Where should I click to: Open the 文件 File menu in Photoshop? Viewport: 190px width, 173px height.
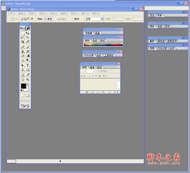click(11, 13)
